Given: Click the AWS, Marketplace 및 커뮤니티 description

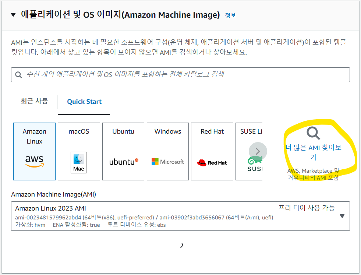Looking at the screenshot, I should pyautogui.click(x=313, y=174).
